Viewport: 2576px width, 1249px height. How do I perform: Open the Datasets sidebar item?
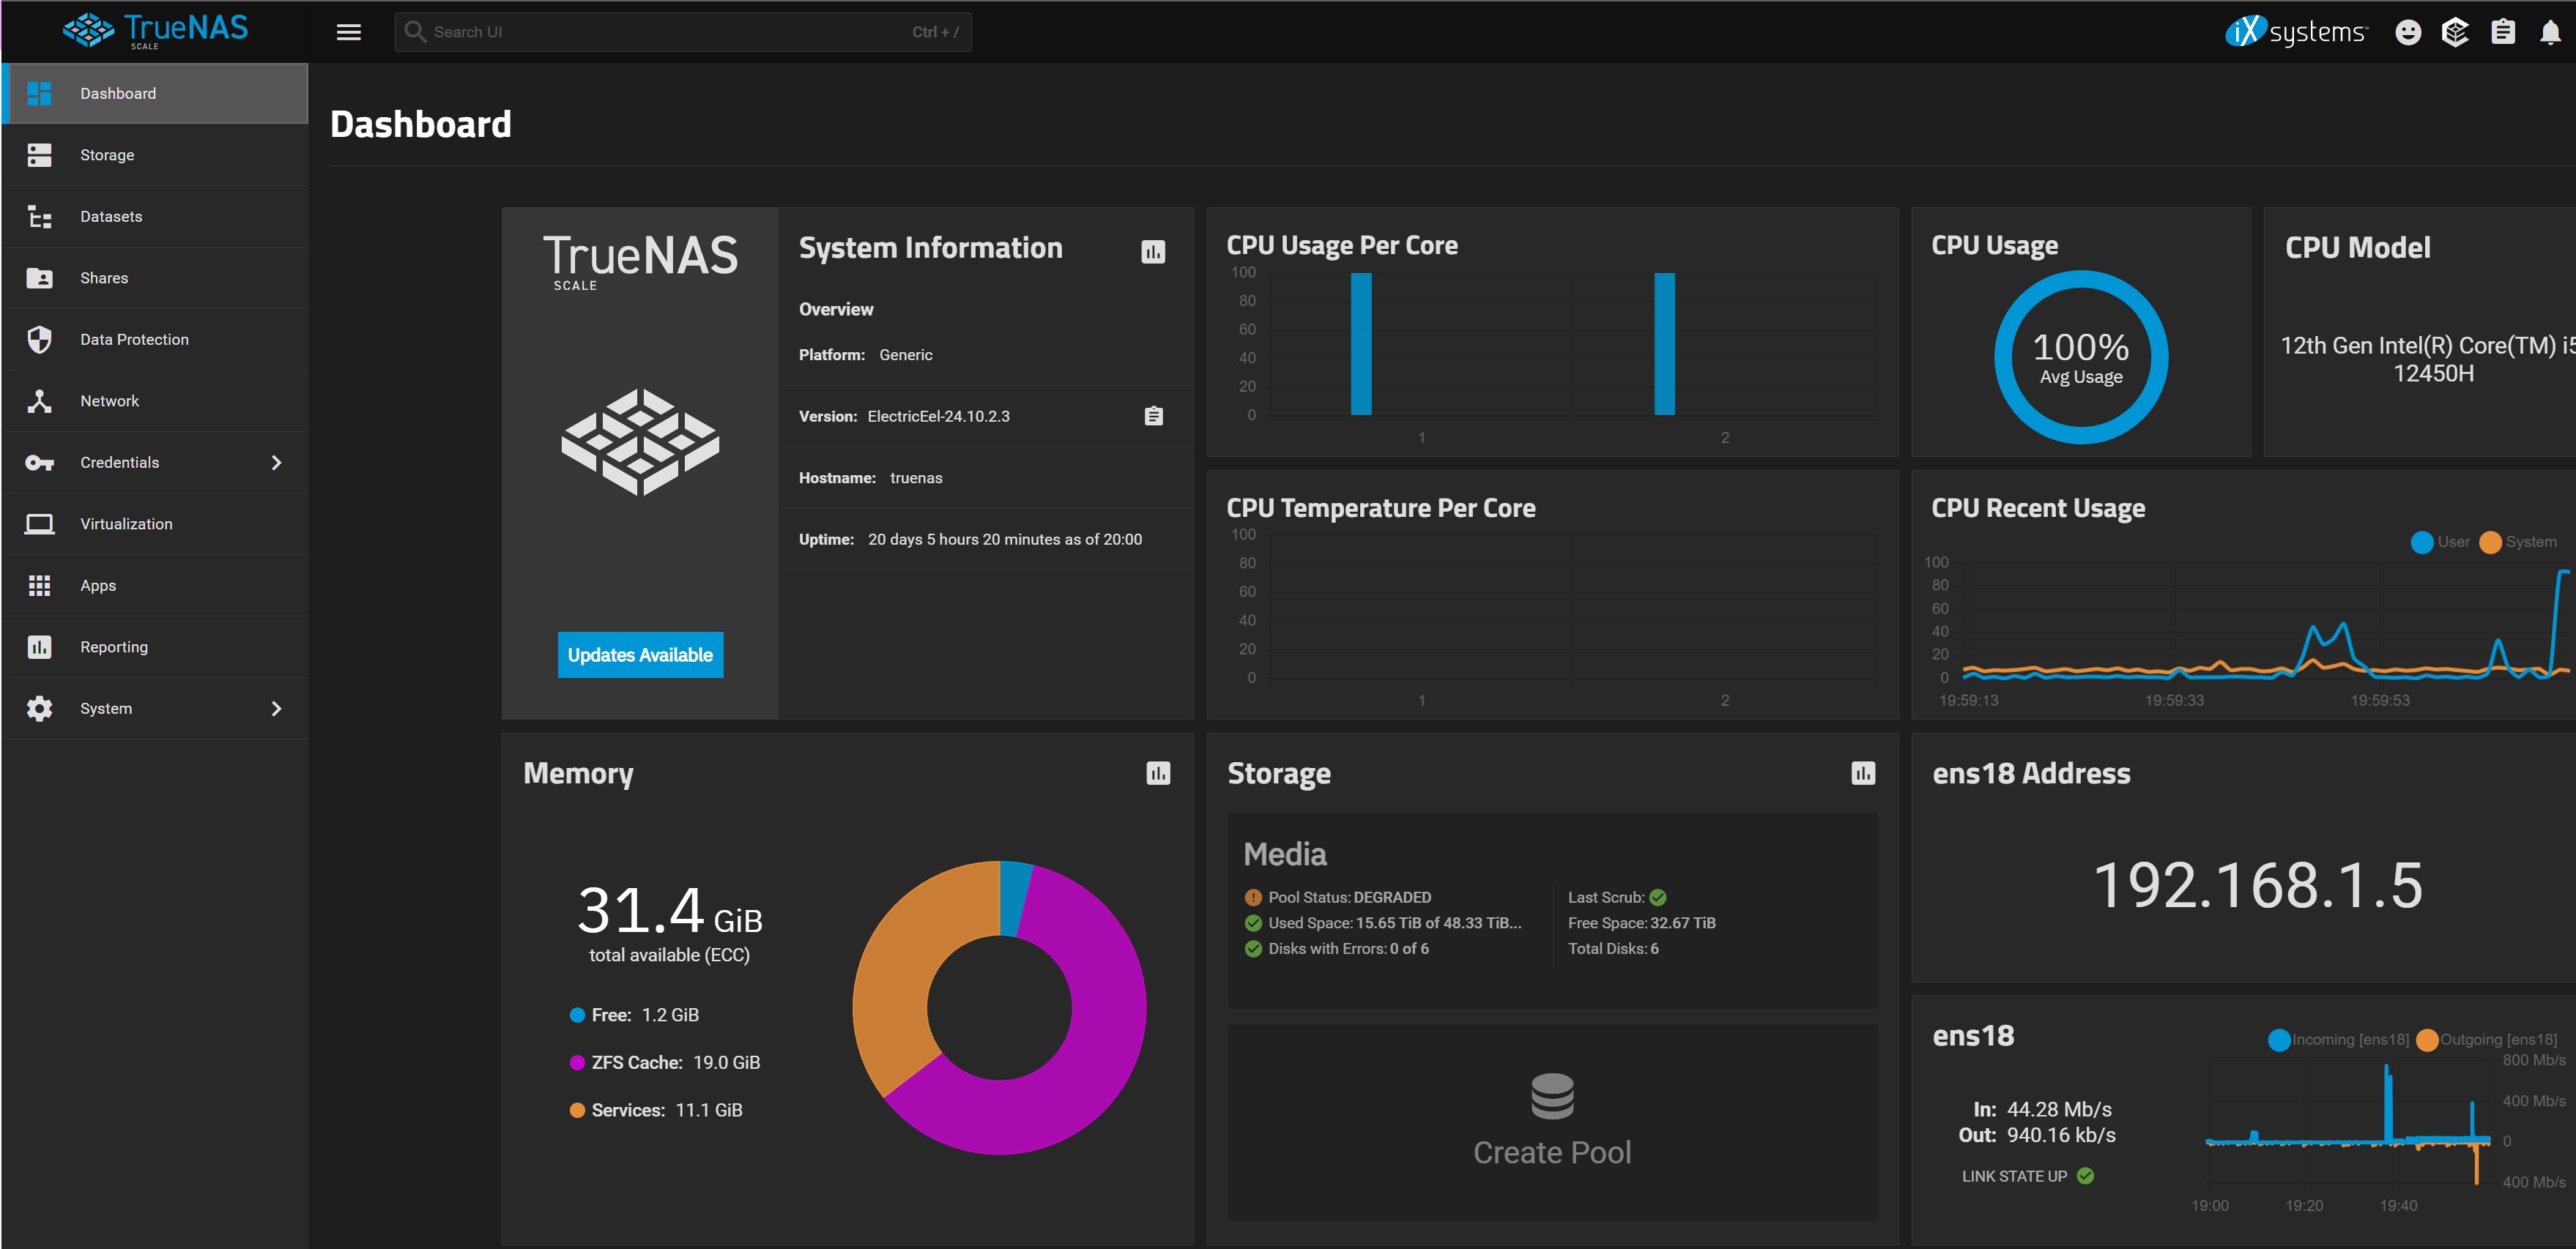pyautogui.click(x=111, y=217)
